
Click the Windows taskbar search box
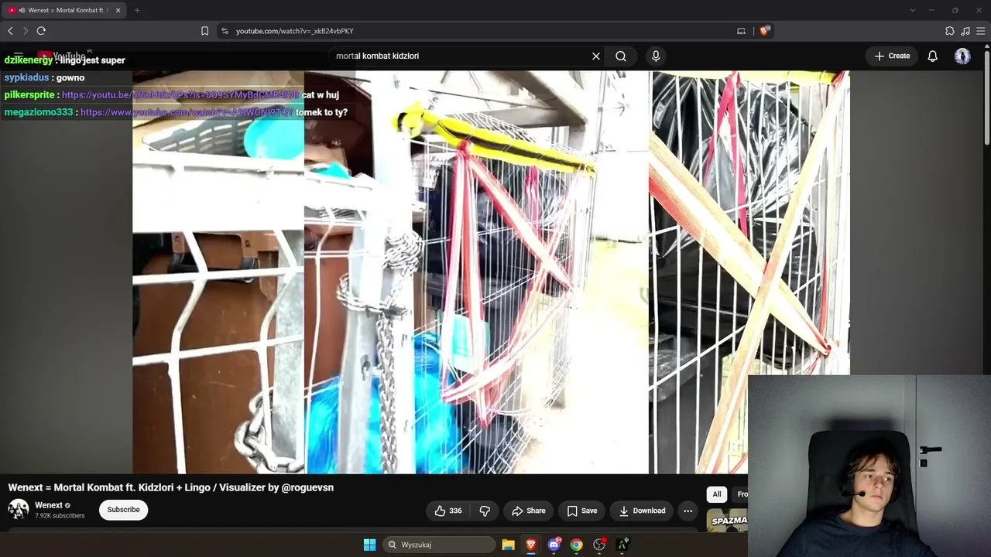(440, 545)
